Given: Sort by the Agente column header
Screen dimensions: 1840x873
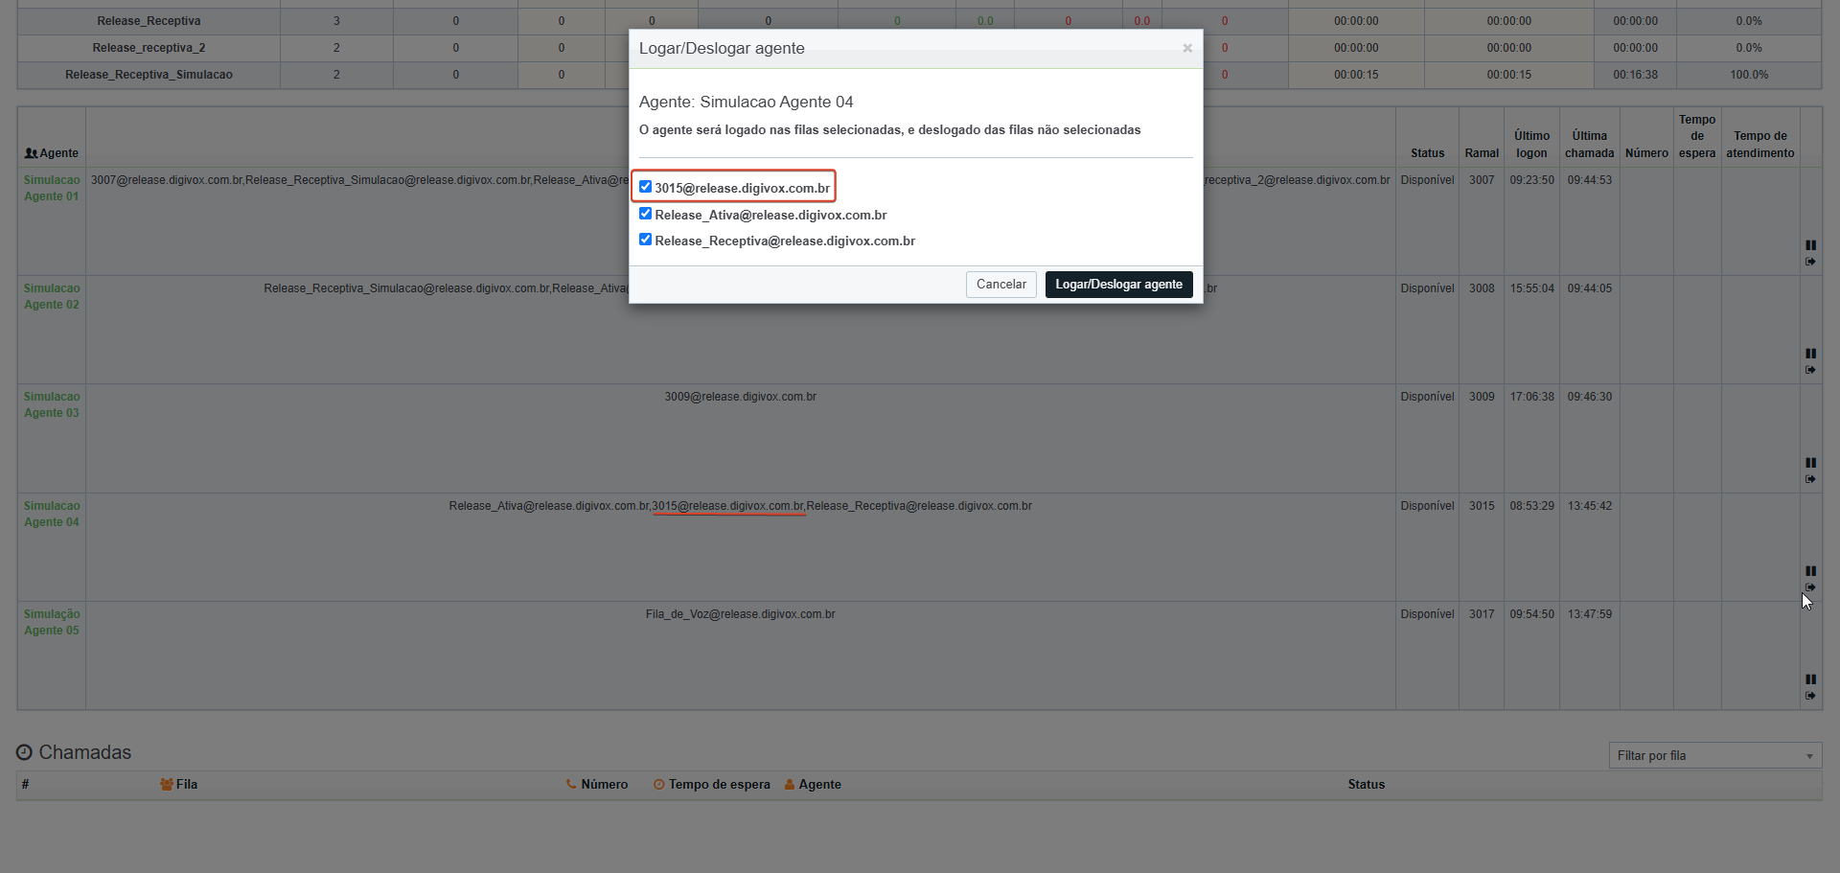Looking at the screenshot, I should tap(52, 153).
